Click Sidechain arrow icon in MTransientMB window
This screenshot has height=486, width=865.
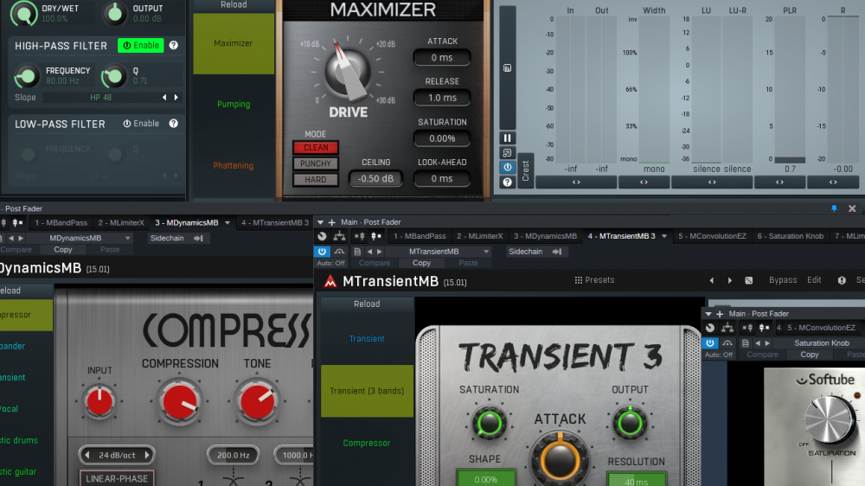pos(557,252)
